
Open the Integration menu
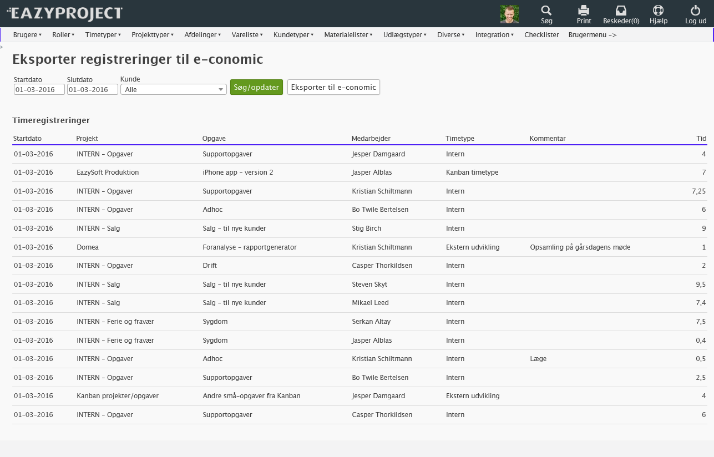(x=494, y=34)
